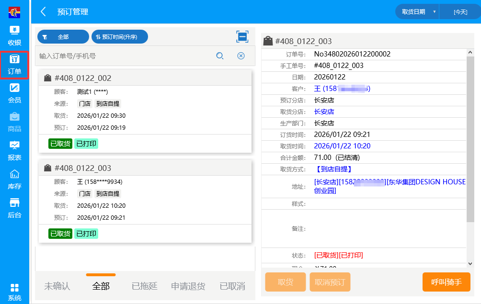The height and width of the screenshot is (304, 481).
Task: Switch to the 全部 bottom tab
Action: point(101,286)
